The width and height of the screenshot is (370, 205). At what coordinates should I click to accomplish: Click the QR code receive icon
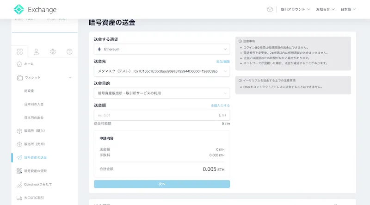[19, 171]
